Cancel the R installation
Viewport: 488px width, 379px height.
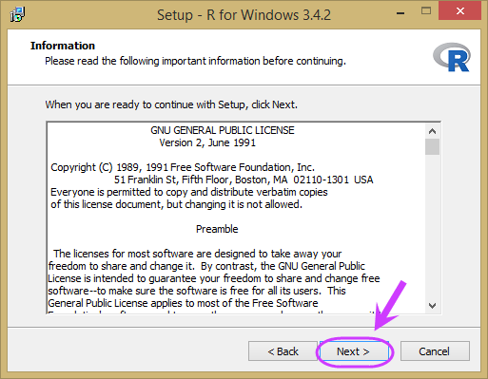pyautogui.click(x=435, y=351)
